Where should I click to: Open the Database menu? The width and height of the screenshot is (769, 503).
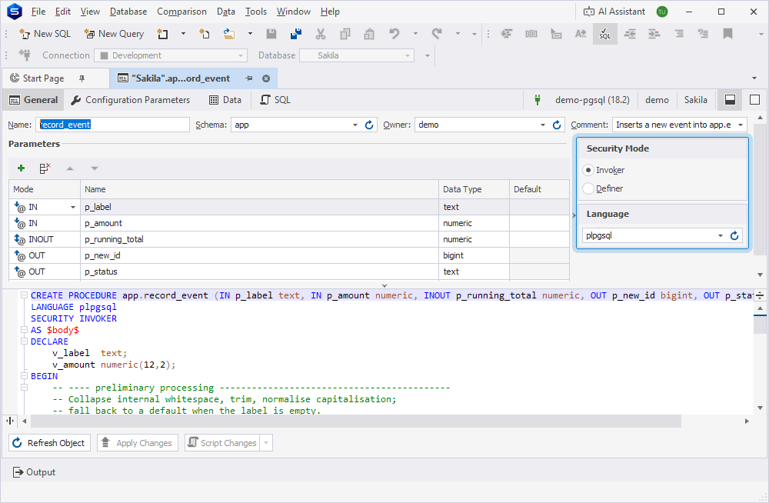(128, 12)
